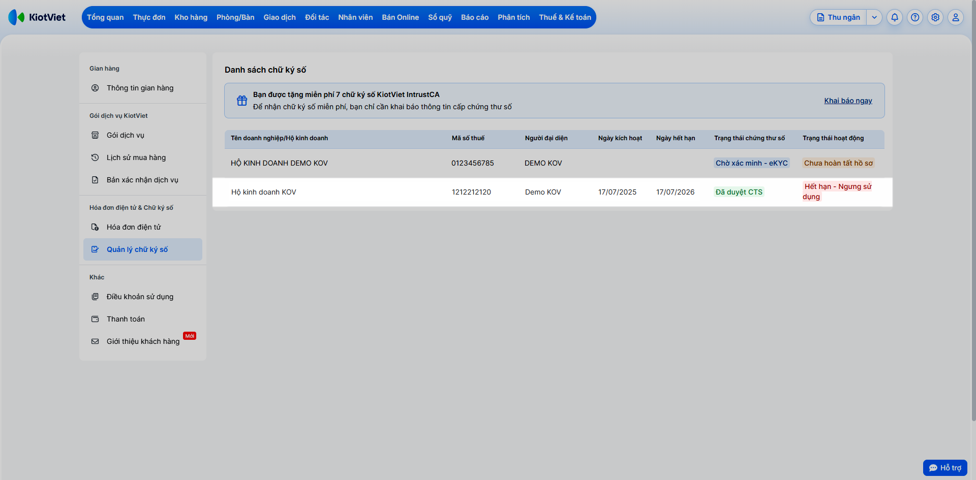Click the Giới thiệu khách hàng envelope icon
This screenshot has height=480, width=976.
click(x=95, y=341)
